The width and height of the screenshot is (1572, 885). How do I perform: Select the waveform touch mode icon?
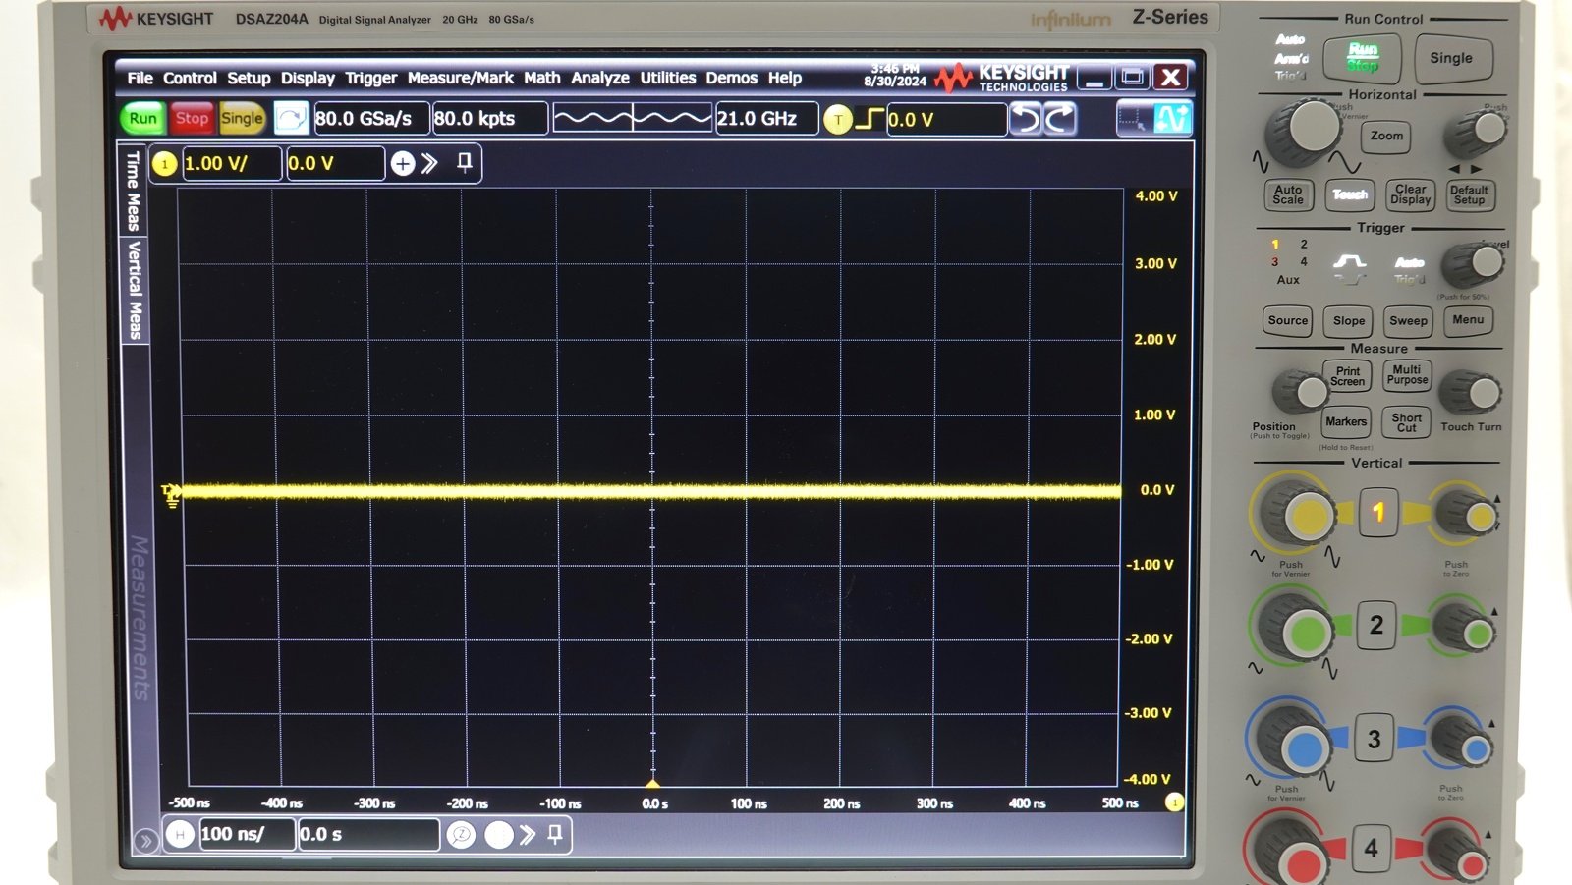pos(1171,119)
